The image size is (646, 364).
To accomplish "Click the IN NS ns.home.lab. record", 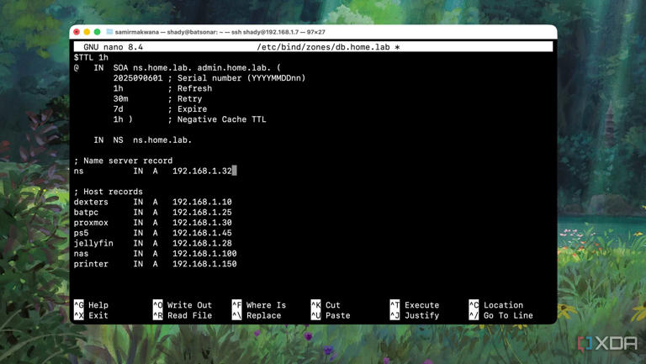I will [142, 140].
